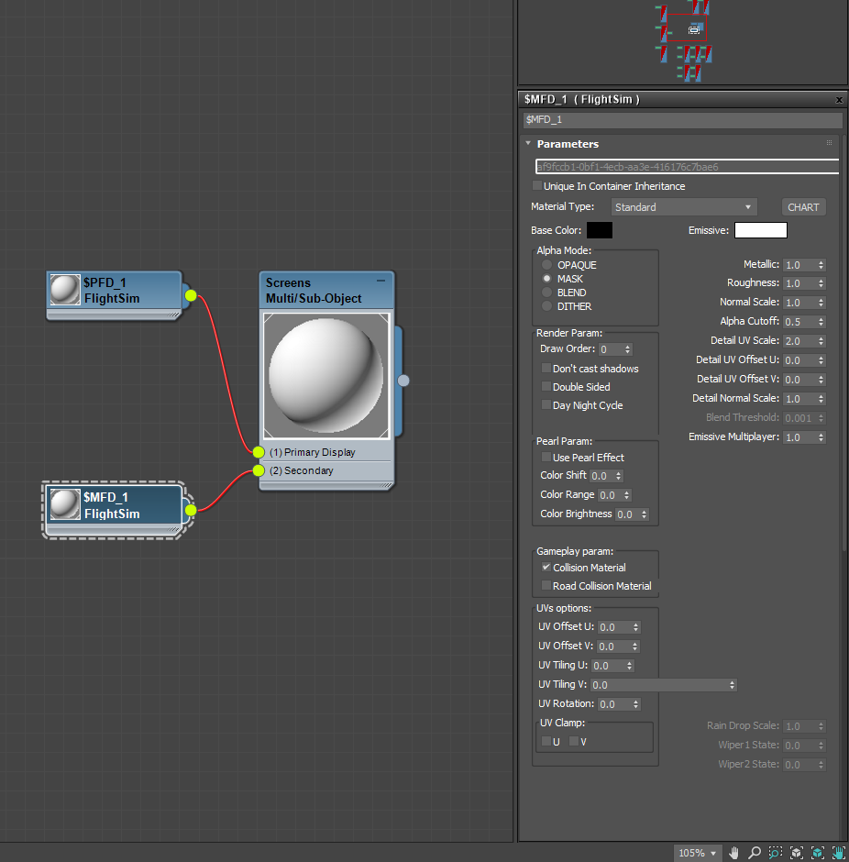Collapse the Screens node with minus icon
The image size is (849, 862).
(x=380, y=281)
